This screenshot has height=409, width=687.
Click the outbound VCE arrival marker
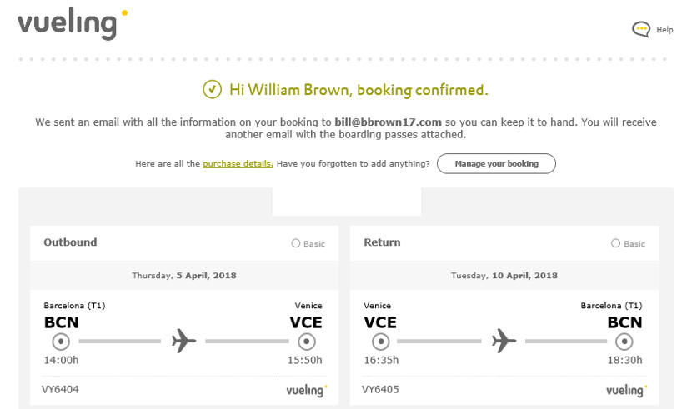(x=307, y=342)
